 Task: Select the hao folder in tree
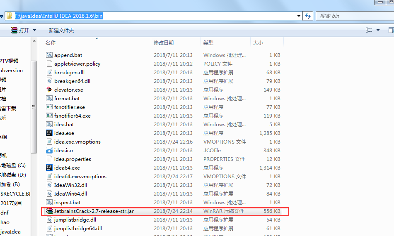[5, 222]
